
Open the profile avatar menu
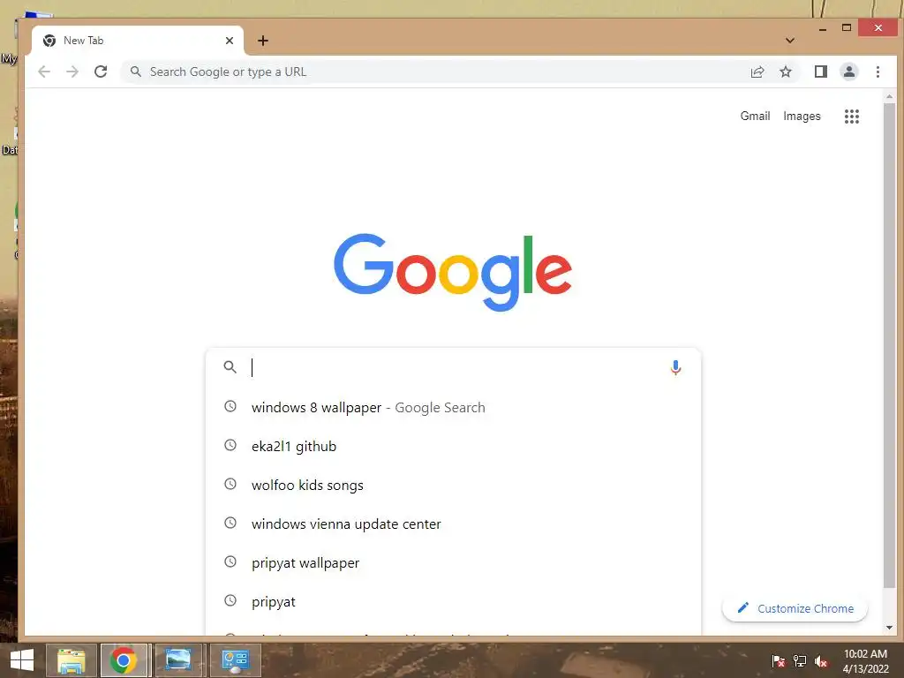(848, 72)
